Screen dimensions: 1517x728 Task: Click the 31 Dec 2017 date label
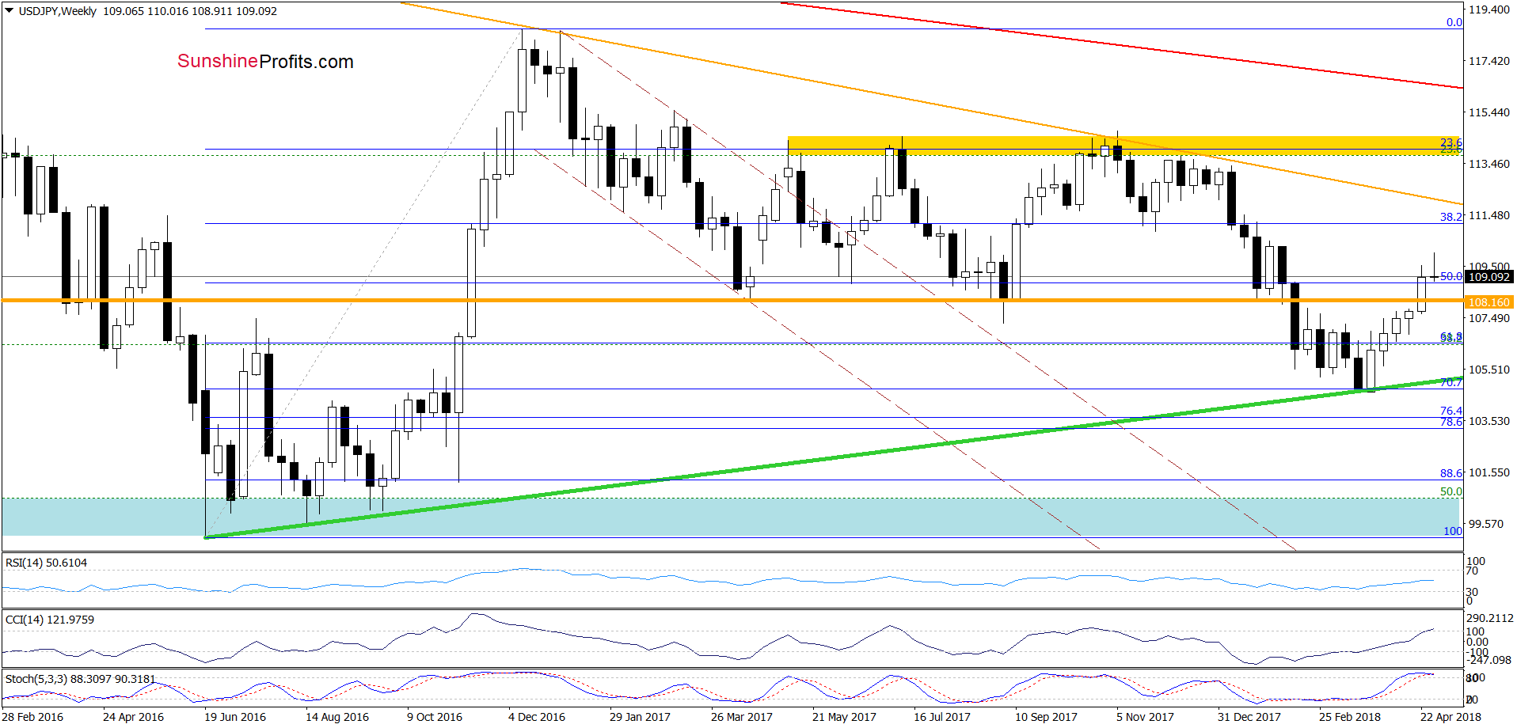1249,717
